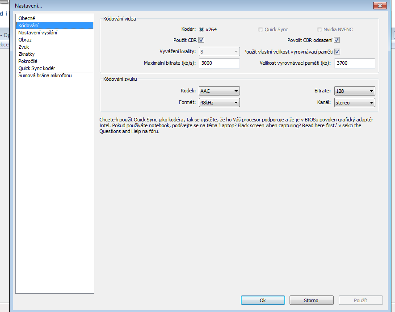Toggle the custom buffer size checkbox

[x=337, y=52]
